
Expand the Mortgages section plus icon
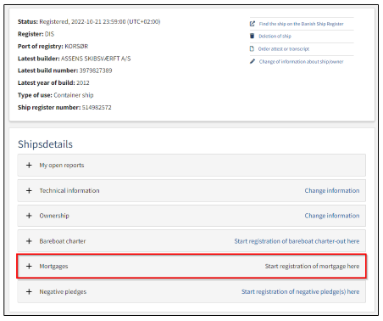[x=29, y=266]
